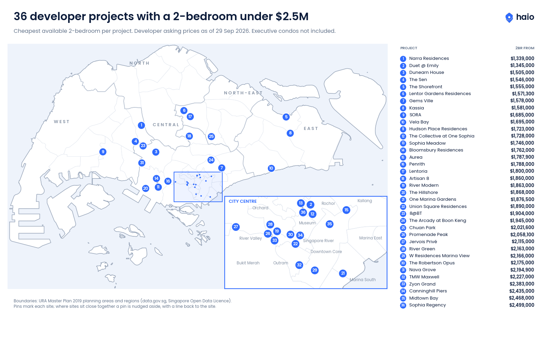The height and width of the screenshot is (342, 548).
Task: Click the $1,339,000 price for Narra Residences
Action: tap(522, 58)
